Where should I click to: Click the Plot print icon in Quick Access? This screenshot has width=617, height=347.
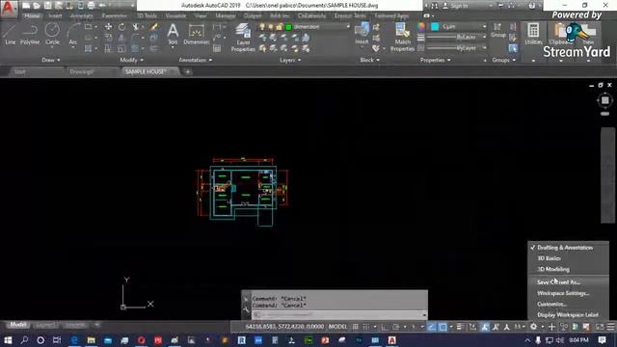(x=91, y=6)
